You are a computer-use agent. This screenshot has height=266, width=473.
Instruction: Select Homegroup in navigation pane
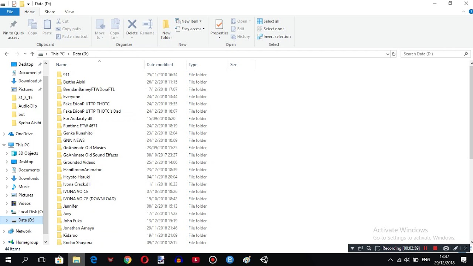click(x=27, y=242)
